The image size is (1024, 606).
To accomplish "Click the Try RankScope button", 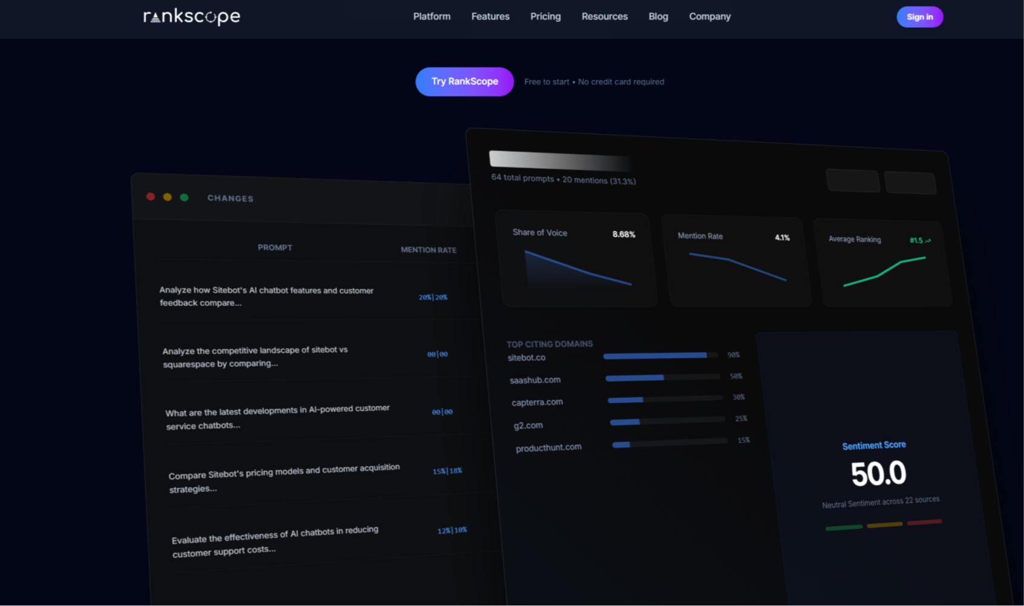I will tap(464, 81).
